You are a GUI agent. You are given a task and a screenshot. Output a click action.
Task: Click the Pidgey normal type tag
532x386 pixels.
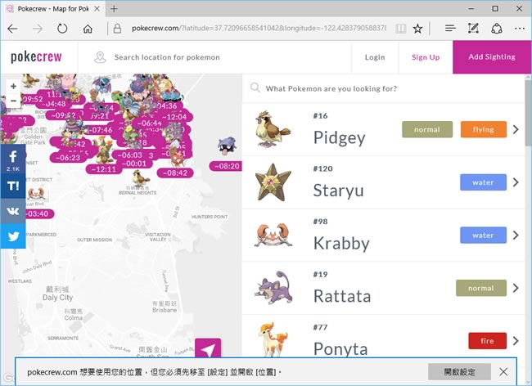[427, 129]
